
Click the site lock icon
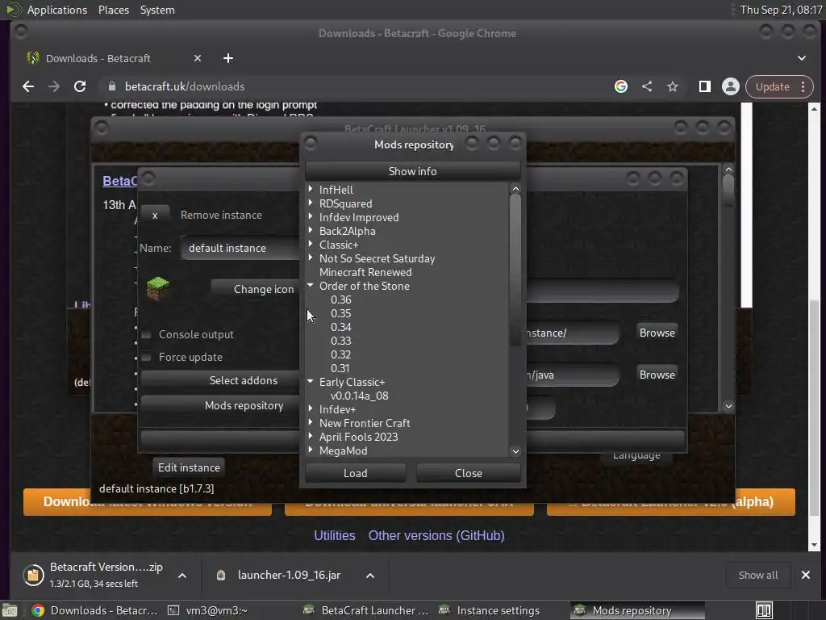pos(111,86)
